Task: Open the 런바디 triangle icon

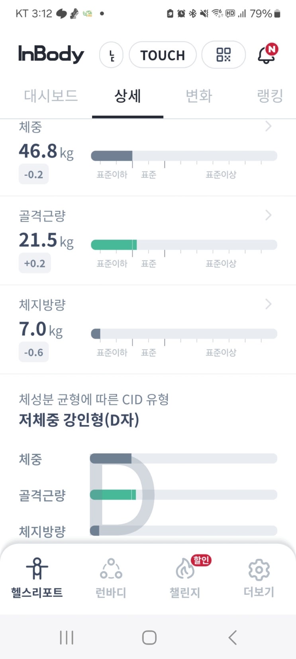Action: click(111, 569)
